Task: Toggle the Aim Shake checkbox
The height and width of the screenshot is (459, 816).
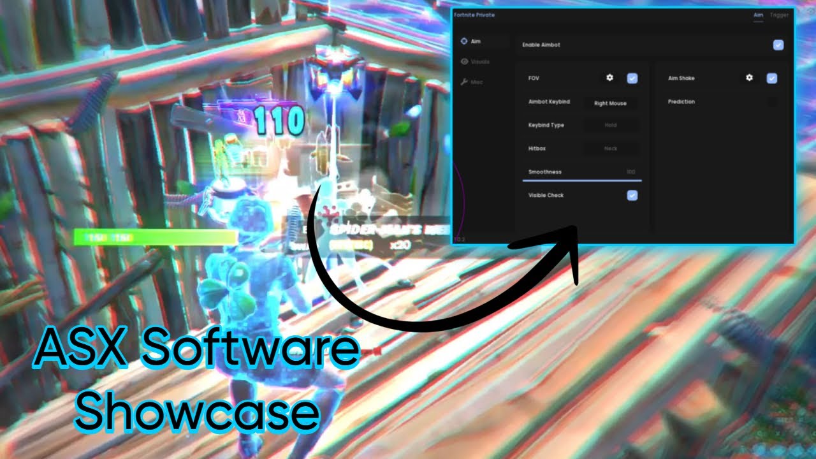Action: point(772,78)
